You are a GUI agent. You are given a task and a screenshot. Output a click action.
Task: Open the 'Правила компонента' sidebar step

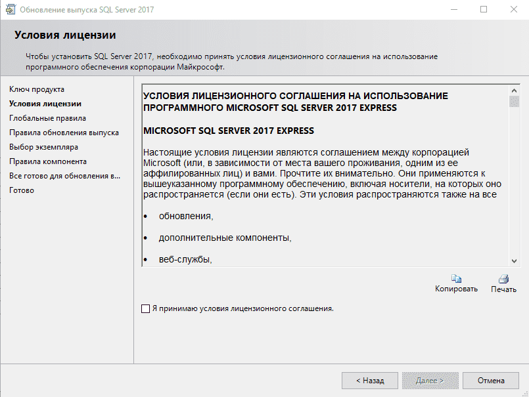pyautogui.click(x=48, y=161)
